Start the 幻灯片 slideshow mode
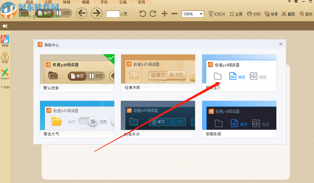Screen dimensions: 314x183 pyautogui.click(x=217, y=14)
